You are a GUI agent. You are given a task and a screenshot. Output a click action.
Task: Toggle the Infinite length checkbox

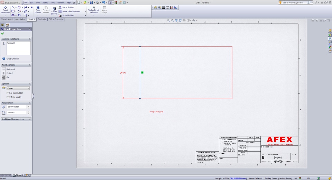8,97
